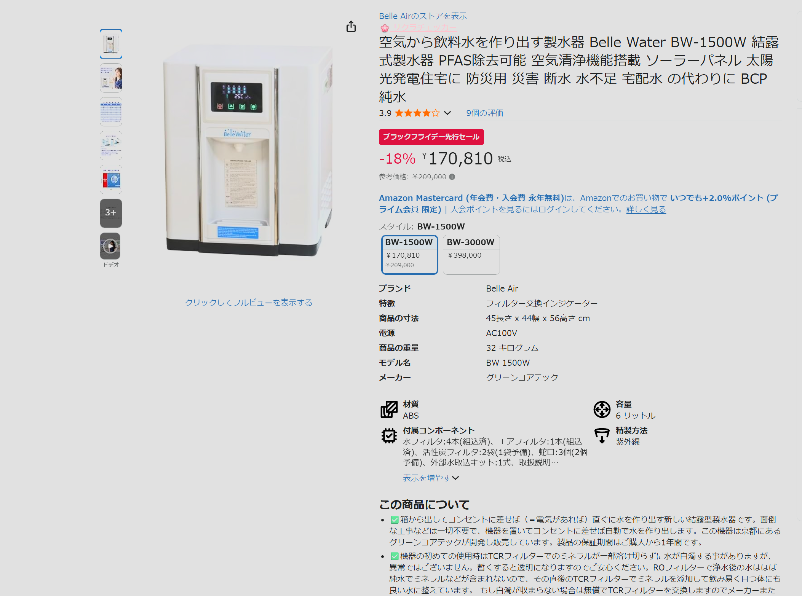This screenshot has height=596, width=802.
Task: Click クリックしてフルビューを表示する under the image
Action: 249,303
